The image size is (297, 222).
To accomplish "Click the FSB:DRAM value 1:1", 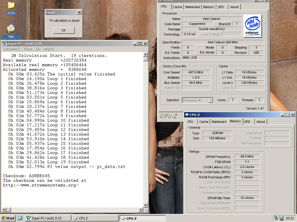I will click(x=247, y=162).
